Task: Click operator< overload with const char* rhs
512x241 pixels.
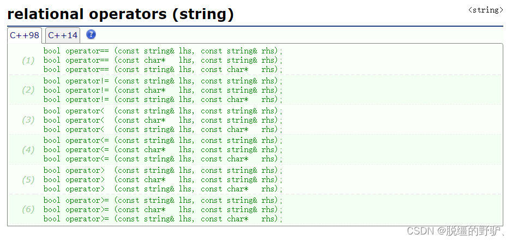Action: (x=163, y=129)
